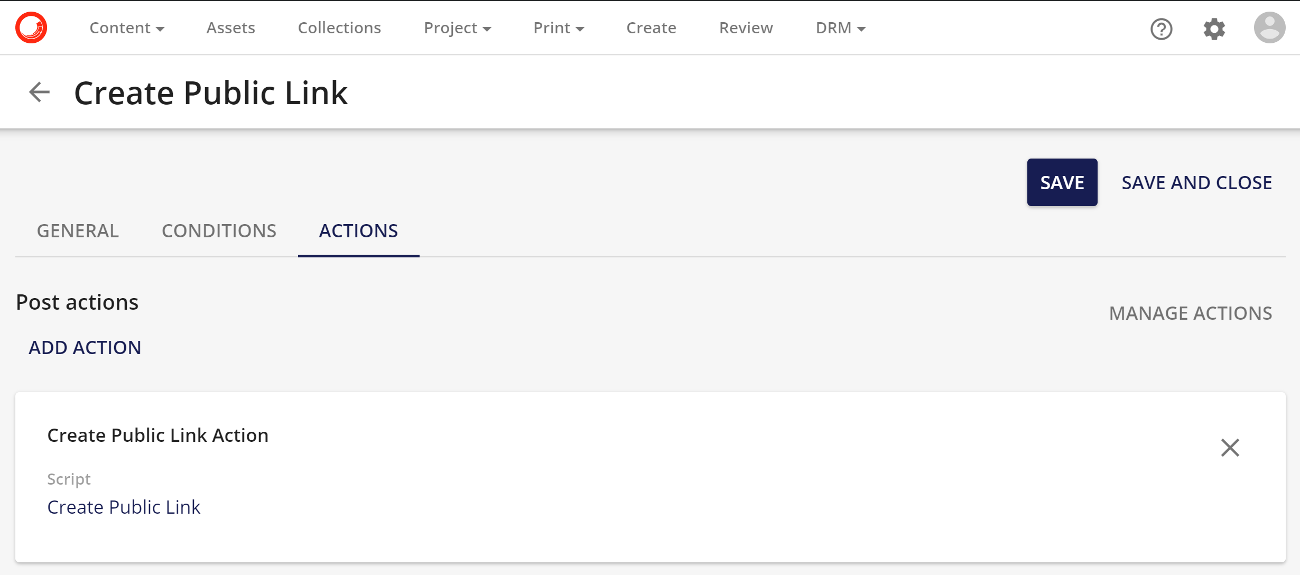Open the Create menu item
This screenshot has width=1300, height=575.
[x=651, y=27]
